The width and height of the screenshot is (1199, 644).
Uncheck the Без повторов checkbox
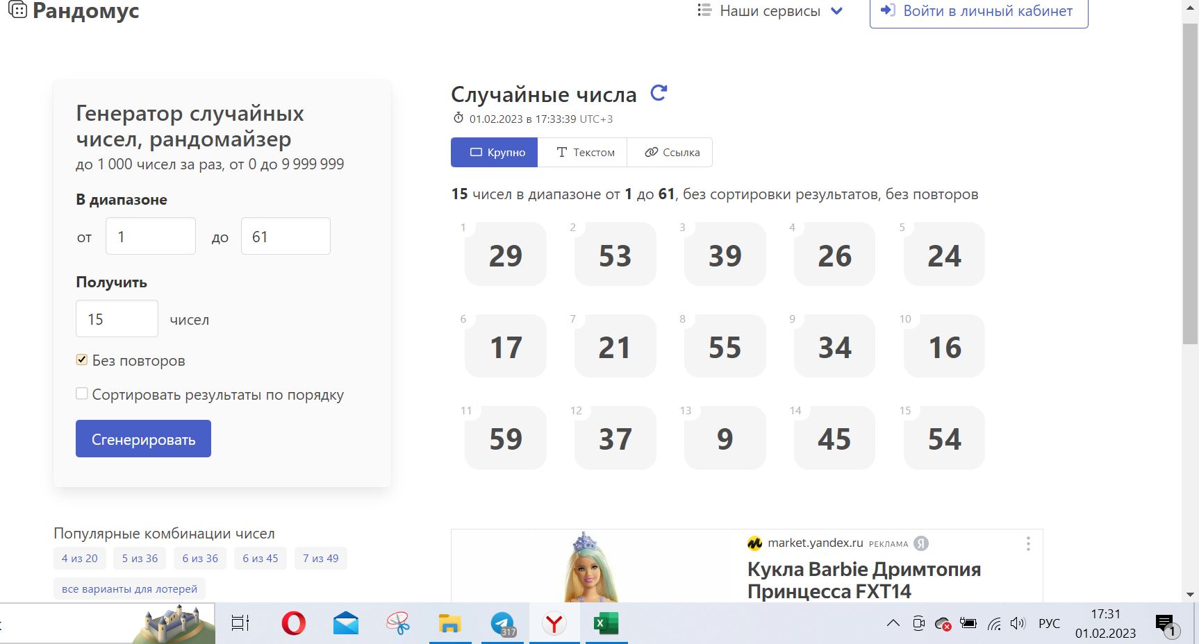pyautogui.click(x=82, y=359)
